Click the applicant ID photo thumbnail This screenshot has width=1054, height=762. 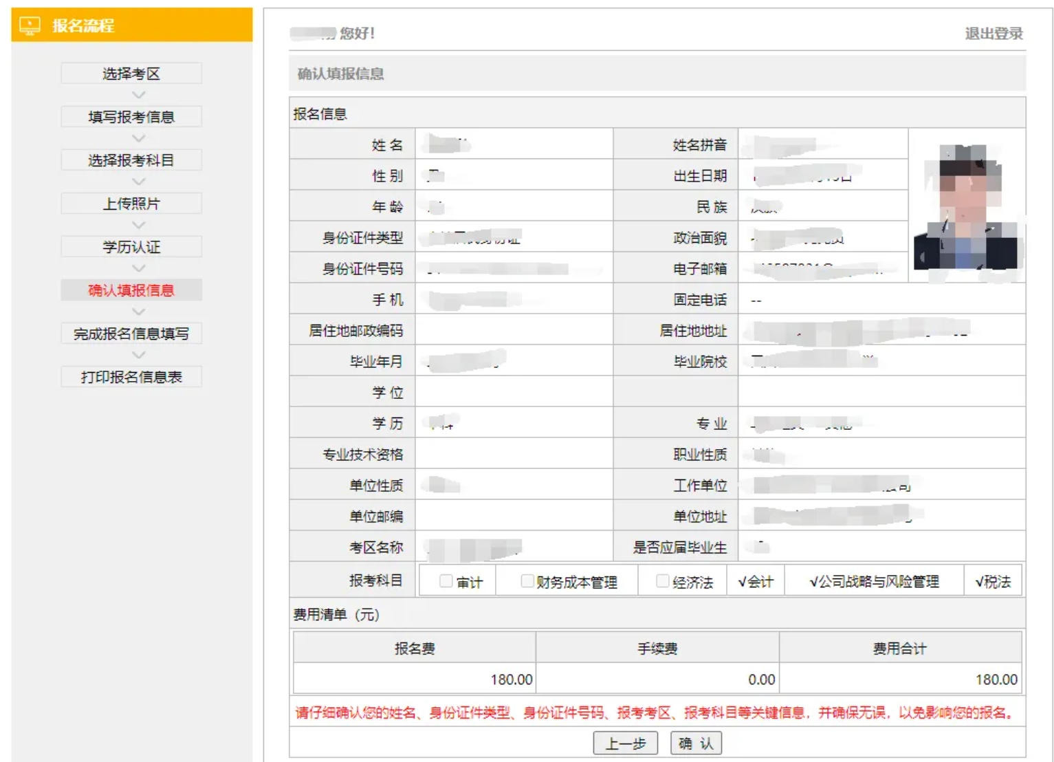point(966,206)
